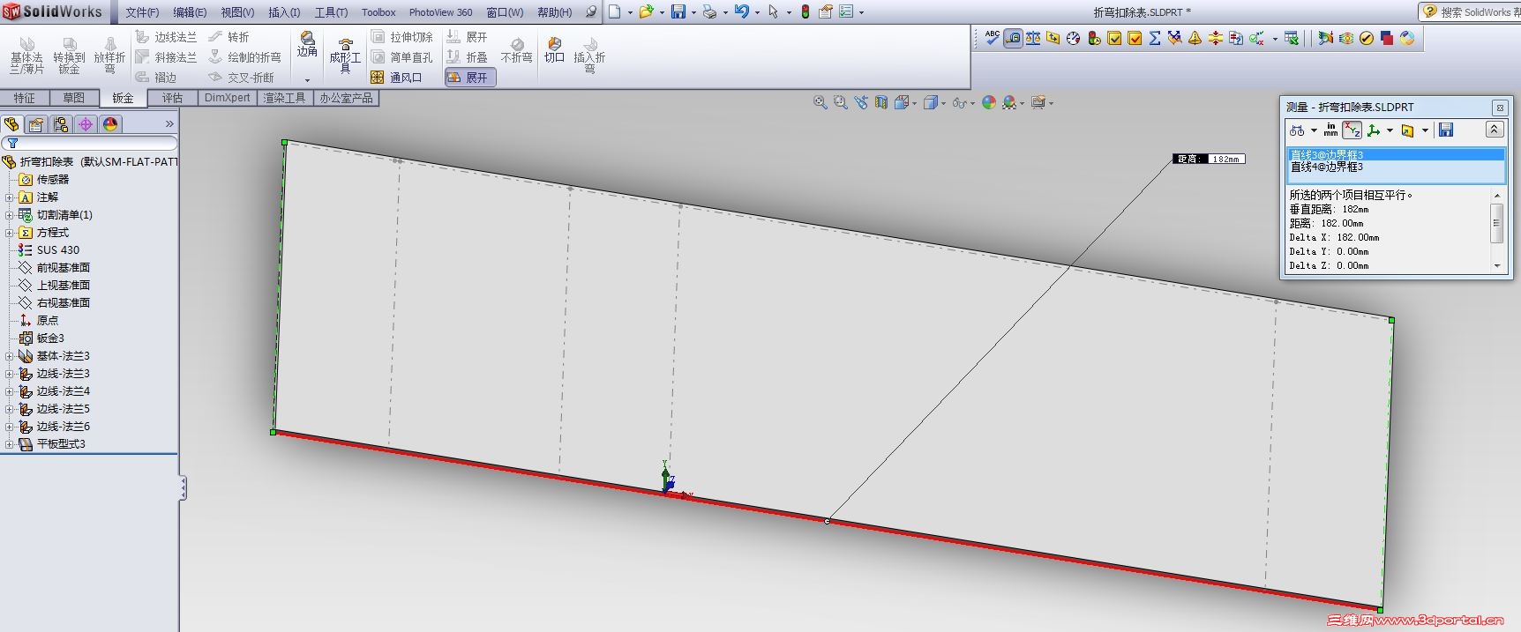The image size is (1521, 632).
Task: Expand the 切割清单(1) cut list node
Action: point(10,215)
